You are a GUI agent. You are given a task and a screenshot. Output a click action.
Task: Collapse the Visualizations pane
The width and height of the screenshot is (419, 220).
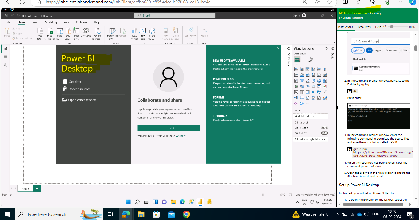[x=326, y=48]
